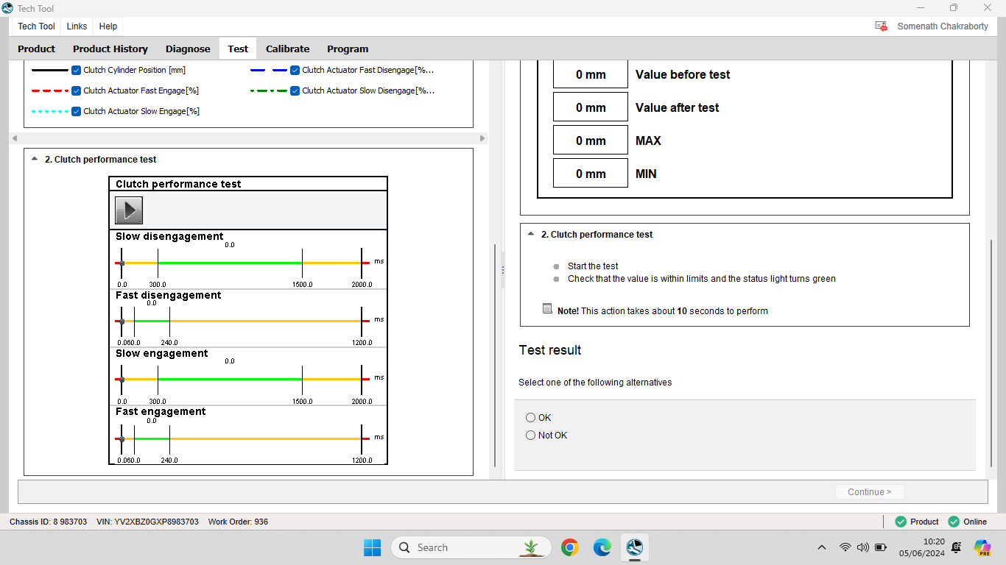This screenshot has width=1006, height=565.
Task: Switch to the Calibrate tab
Action: pyautogui.click(x=287, y=49)
